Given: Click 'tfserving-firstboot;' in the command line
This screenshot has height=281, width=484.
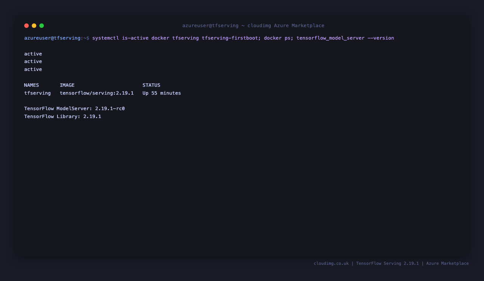Looking at the screenshot, I should tap(231, 38).
